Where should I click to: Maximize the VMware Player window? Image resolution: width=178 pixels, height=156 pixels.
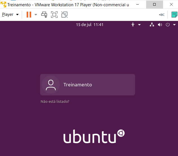pyautogui.click(x=154, y=5)
